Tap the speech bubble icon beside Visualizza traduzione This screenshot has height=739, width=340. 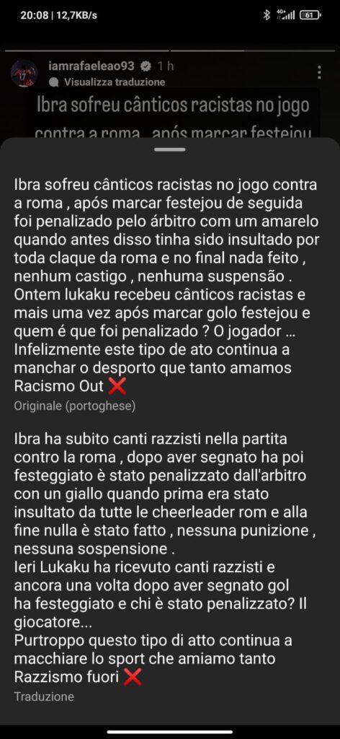point(54,82)
